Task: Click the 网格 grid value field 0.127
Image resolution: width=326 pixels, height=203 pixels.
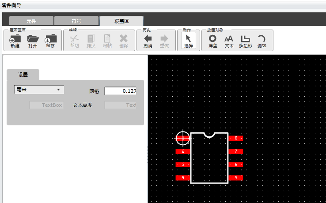Action: coord(121,91)
